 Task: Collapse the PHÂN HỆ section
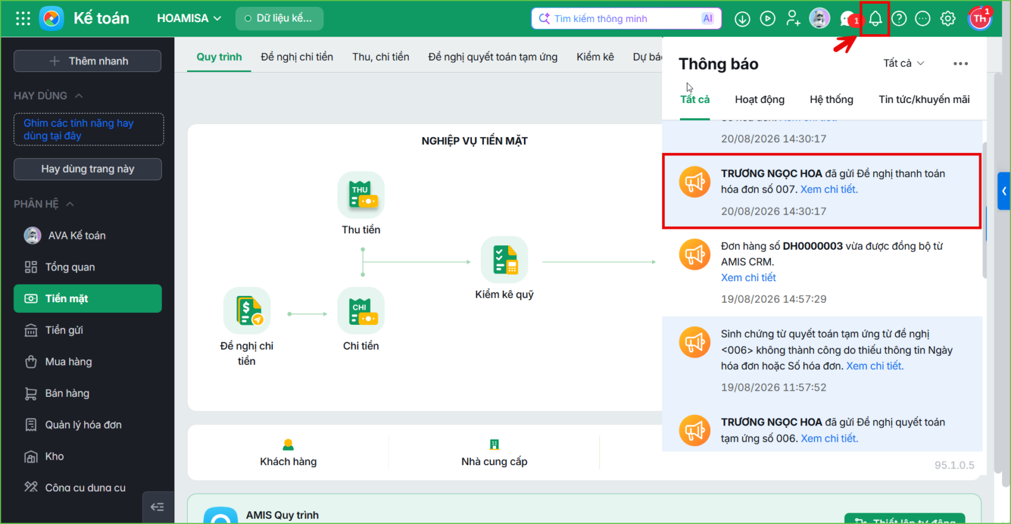70,204
